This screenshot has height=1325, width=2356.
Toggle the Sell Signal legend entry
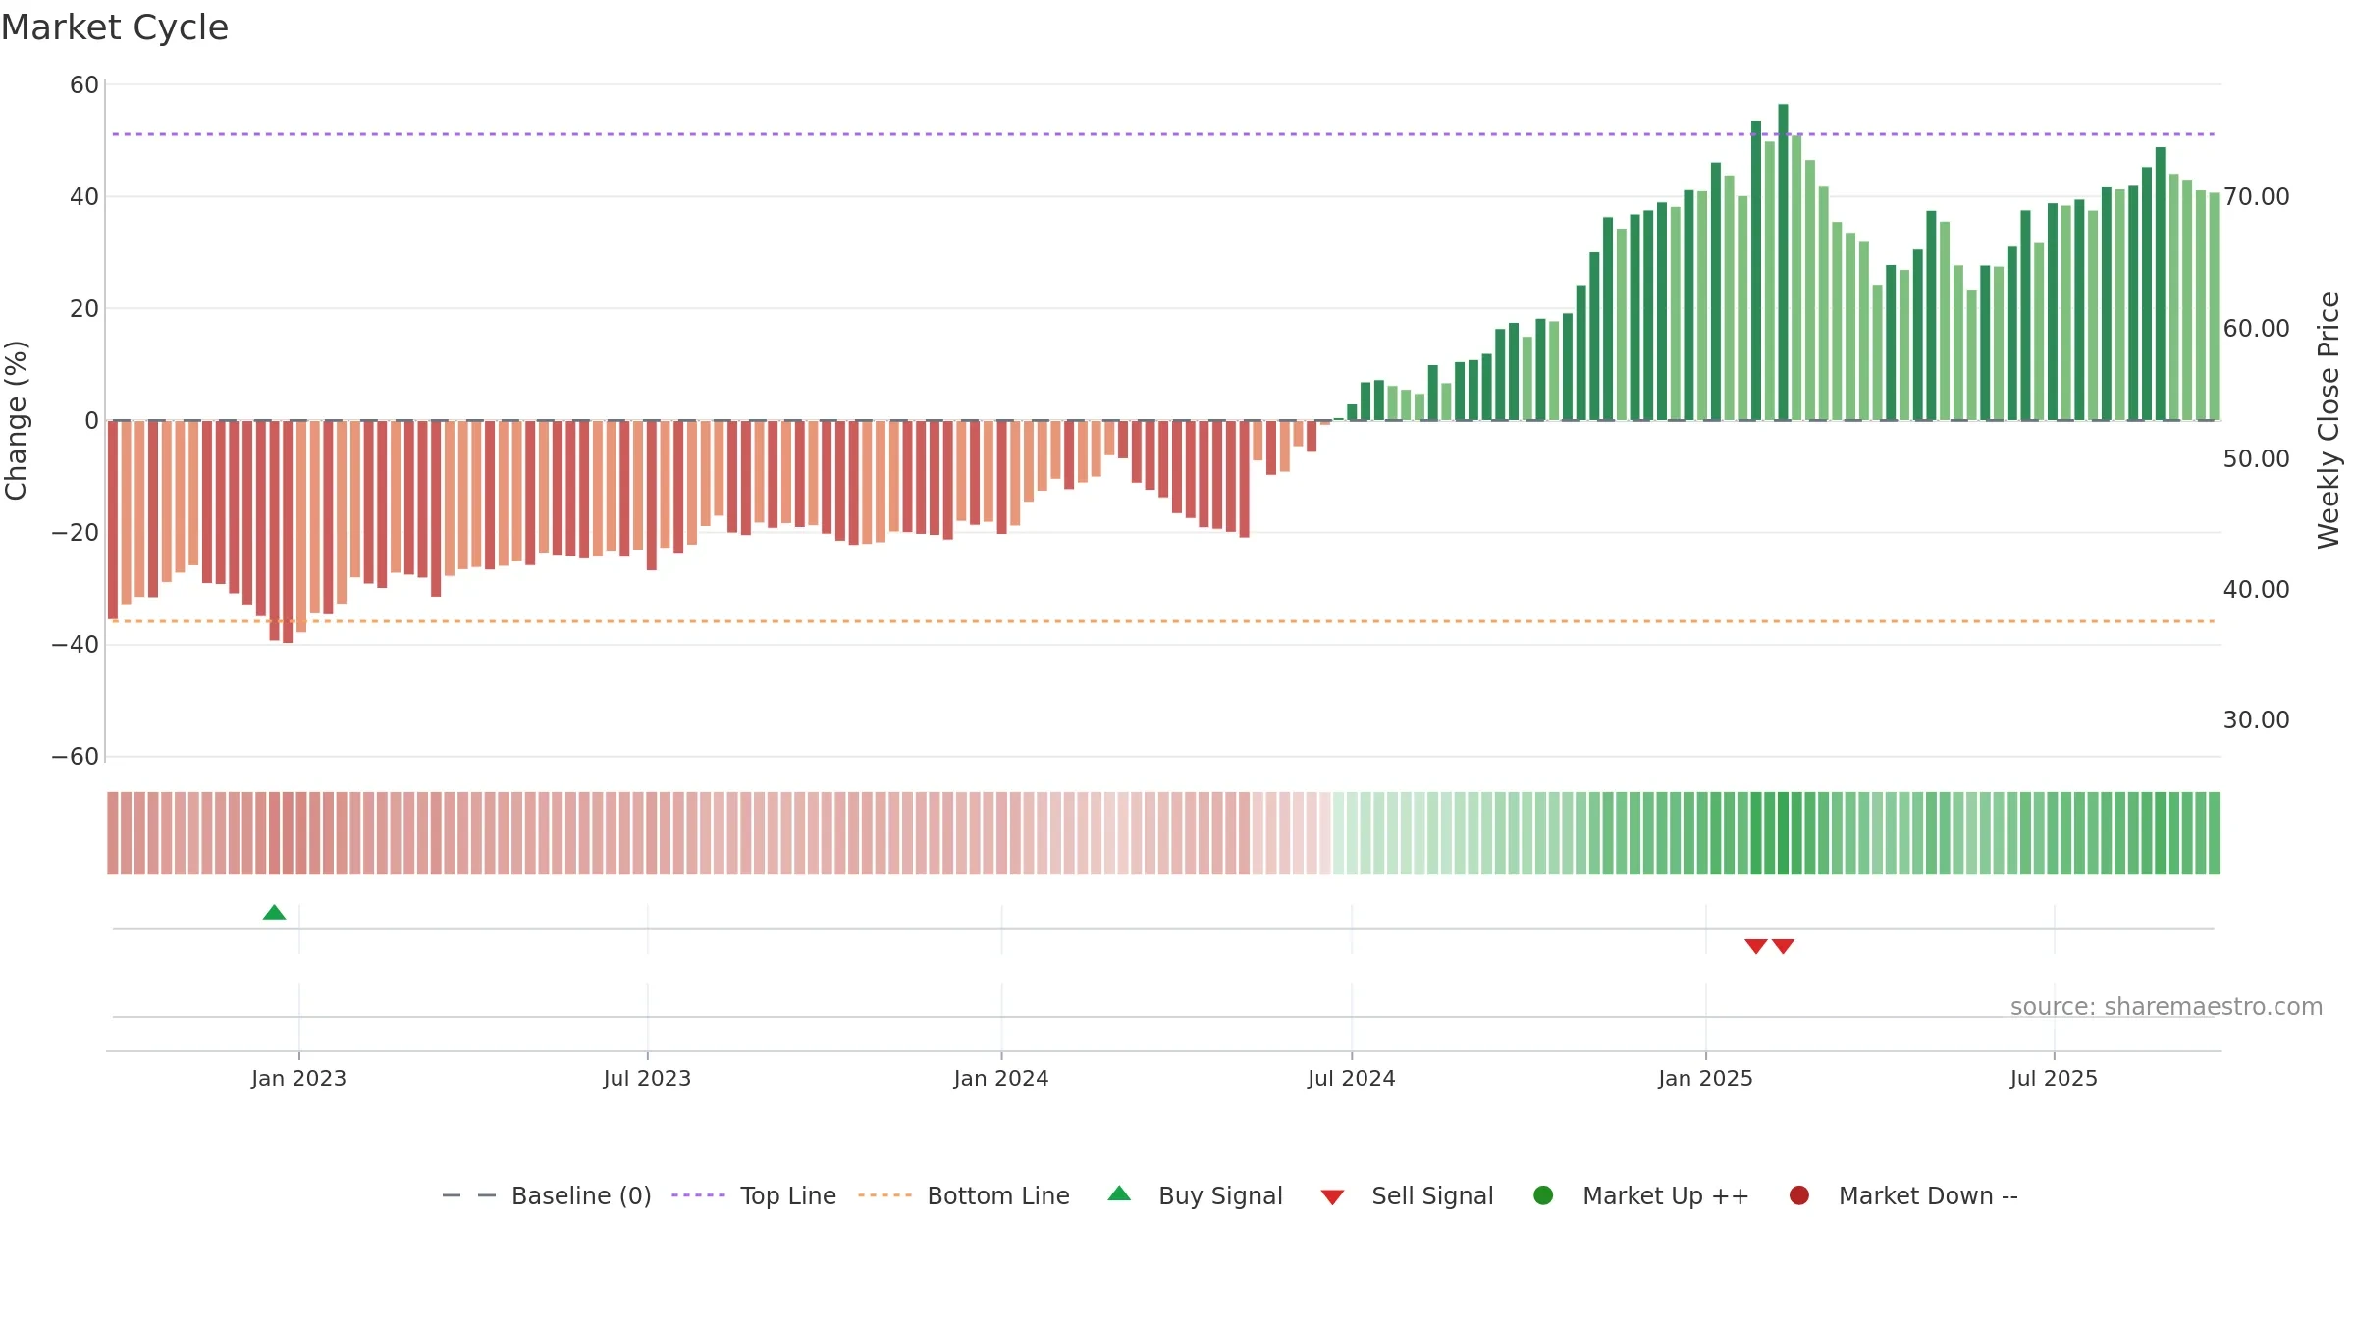1407,1195
